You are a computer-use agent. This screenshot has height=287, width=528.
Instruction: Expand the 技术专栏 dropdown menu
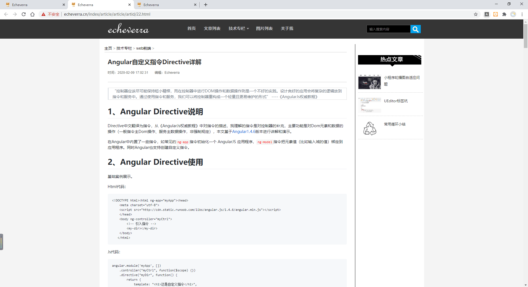point(238,29)
